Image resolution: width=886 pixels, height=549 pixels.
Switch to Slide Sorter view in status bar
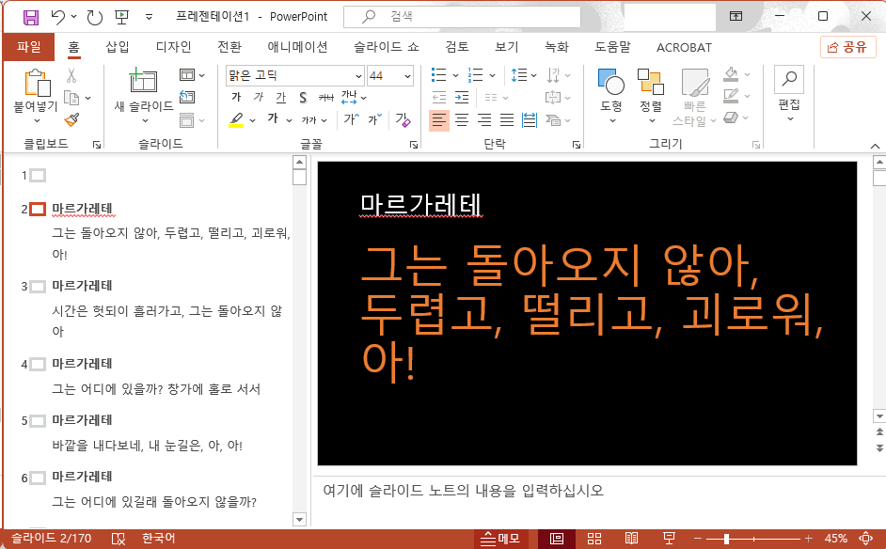pyautogui.click(x=594, y=538)
